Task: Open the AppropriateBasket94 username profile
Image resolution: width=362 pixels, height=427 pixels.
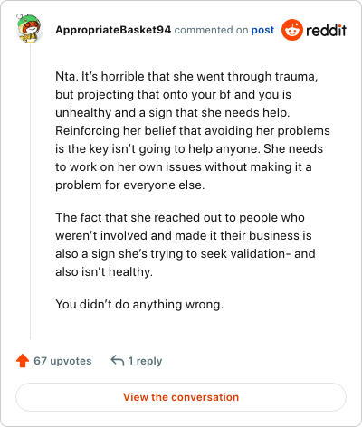Action: point(113,30)
